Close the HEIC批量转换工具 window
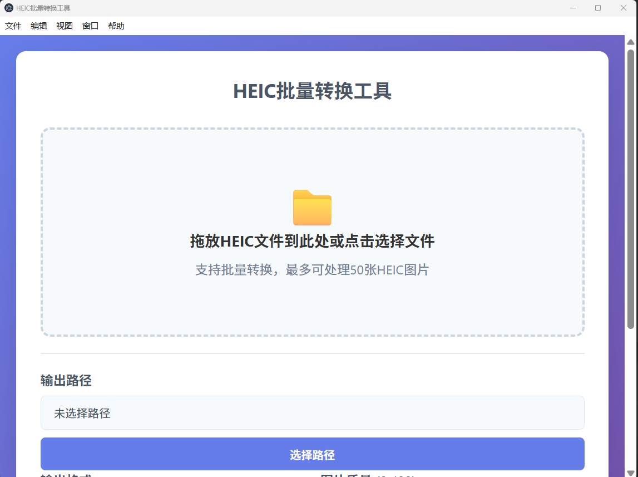 pos(623,8)
